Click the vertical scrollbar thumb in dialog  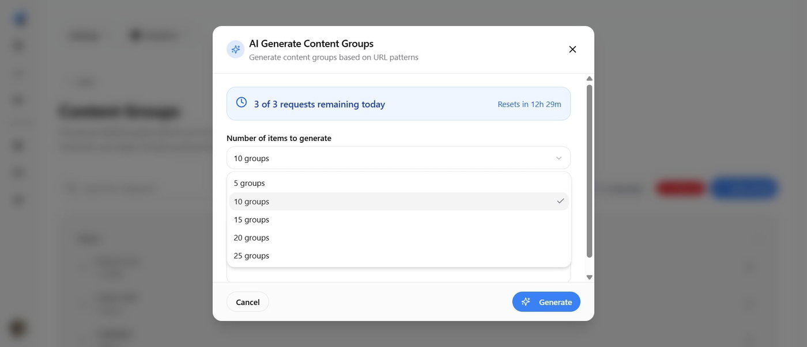[589, 171]
